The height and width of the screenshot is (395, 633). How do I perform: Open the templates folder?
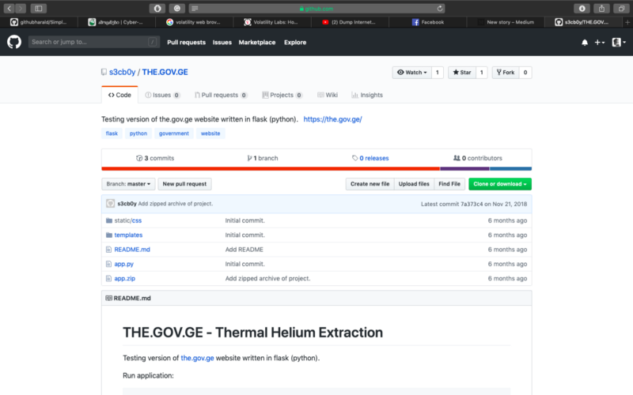coord(128,235)
